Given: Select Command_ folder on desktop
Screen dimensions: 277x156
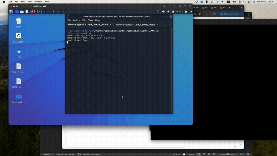Looking at the screenshot, I should [18, 98].
